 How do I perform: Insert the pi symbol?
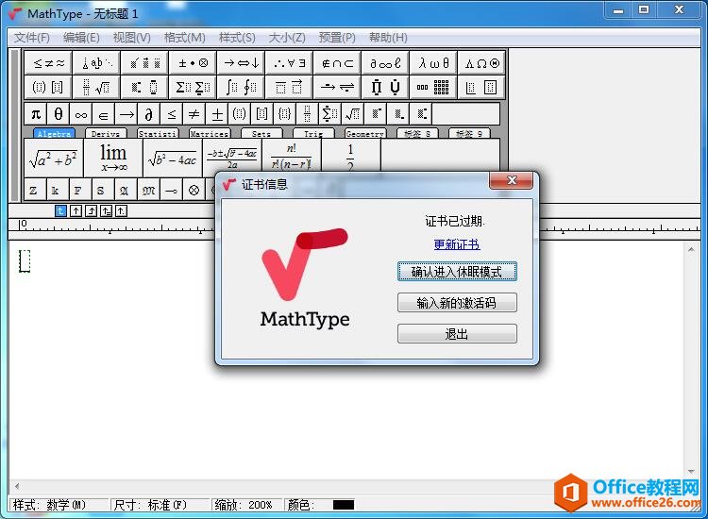click(36, 114)
